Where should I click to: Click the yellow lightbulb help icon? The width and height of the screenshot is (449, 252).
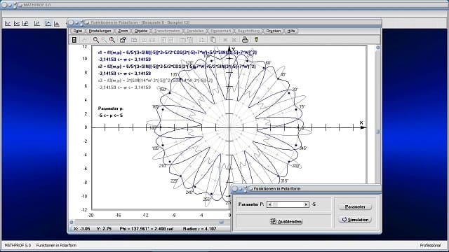pos(256,40)
